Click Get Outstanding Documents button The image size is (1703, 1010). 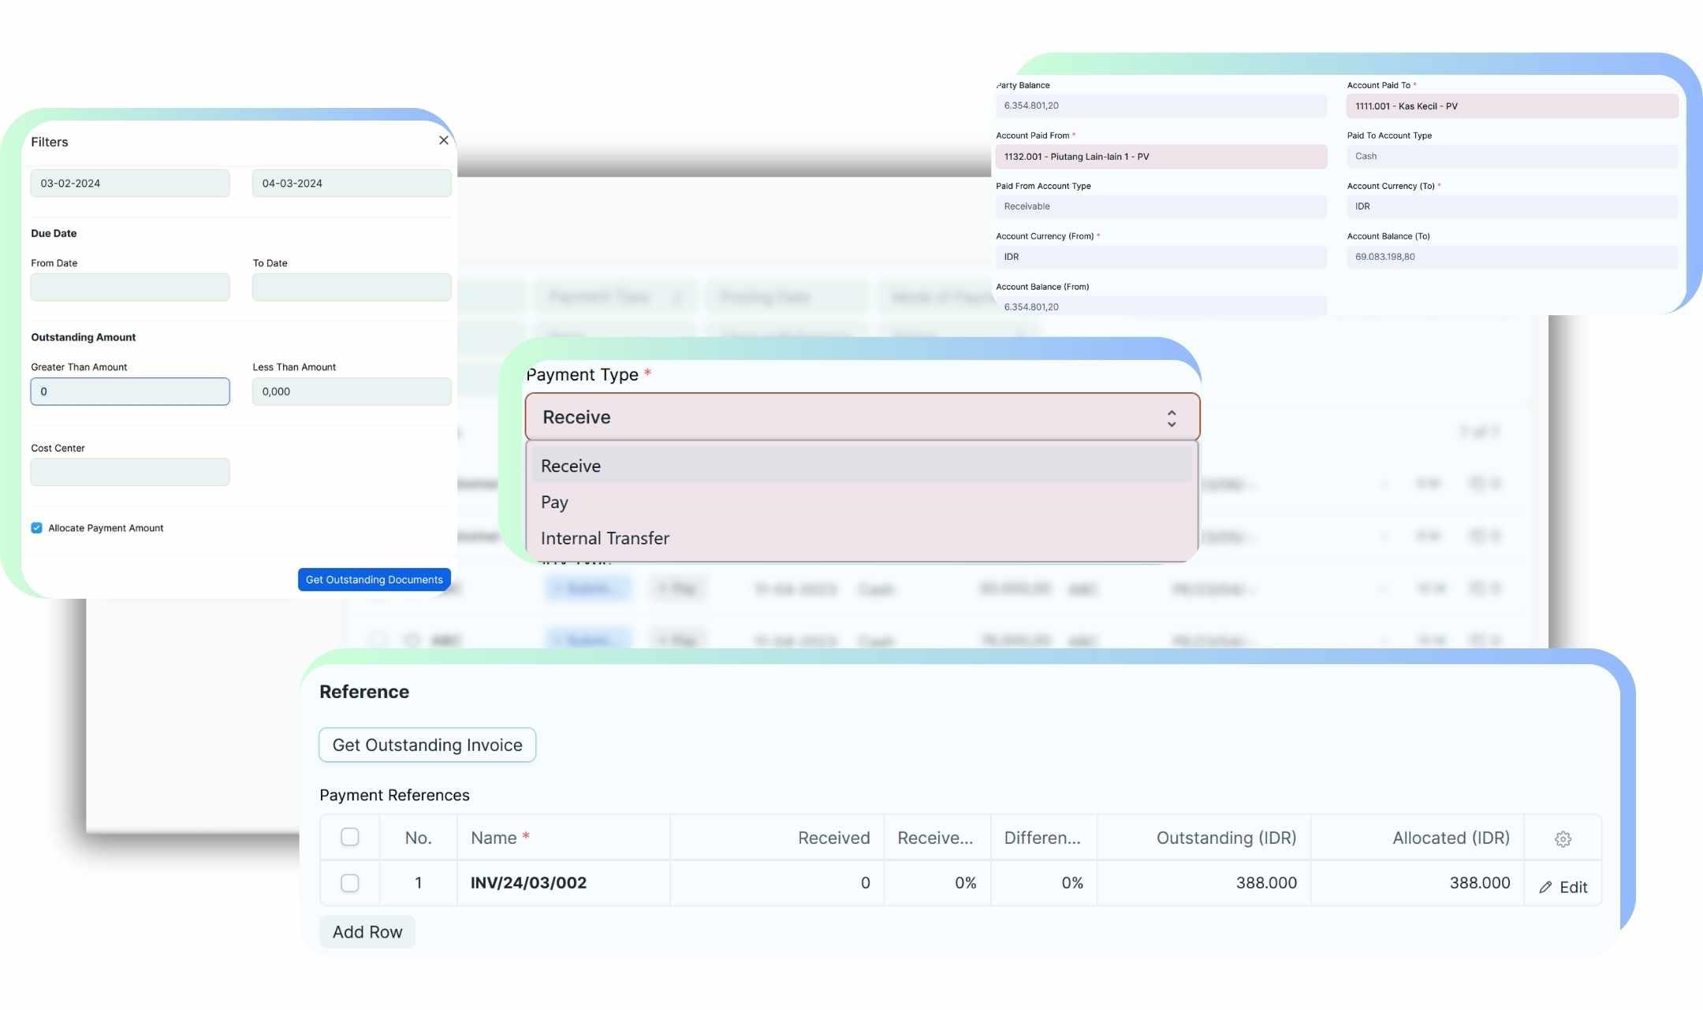[374, 580]
